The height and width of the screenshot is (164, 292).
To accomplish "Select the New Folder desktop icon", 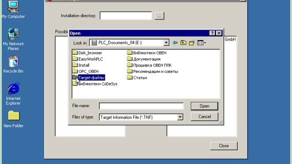I will coord(13,119).
